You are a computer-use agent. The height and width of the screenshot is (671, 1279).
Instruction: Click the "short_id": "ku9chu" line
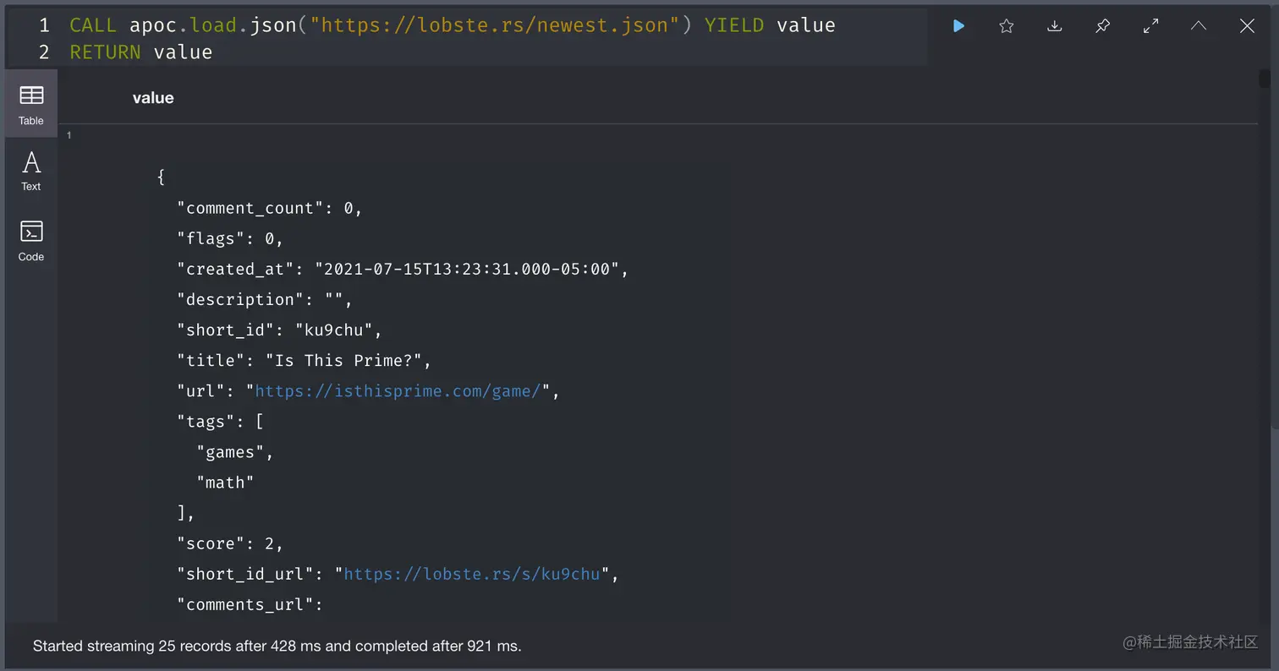pos(280,330)
